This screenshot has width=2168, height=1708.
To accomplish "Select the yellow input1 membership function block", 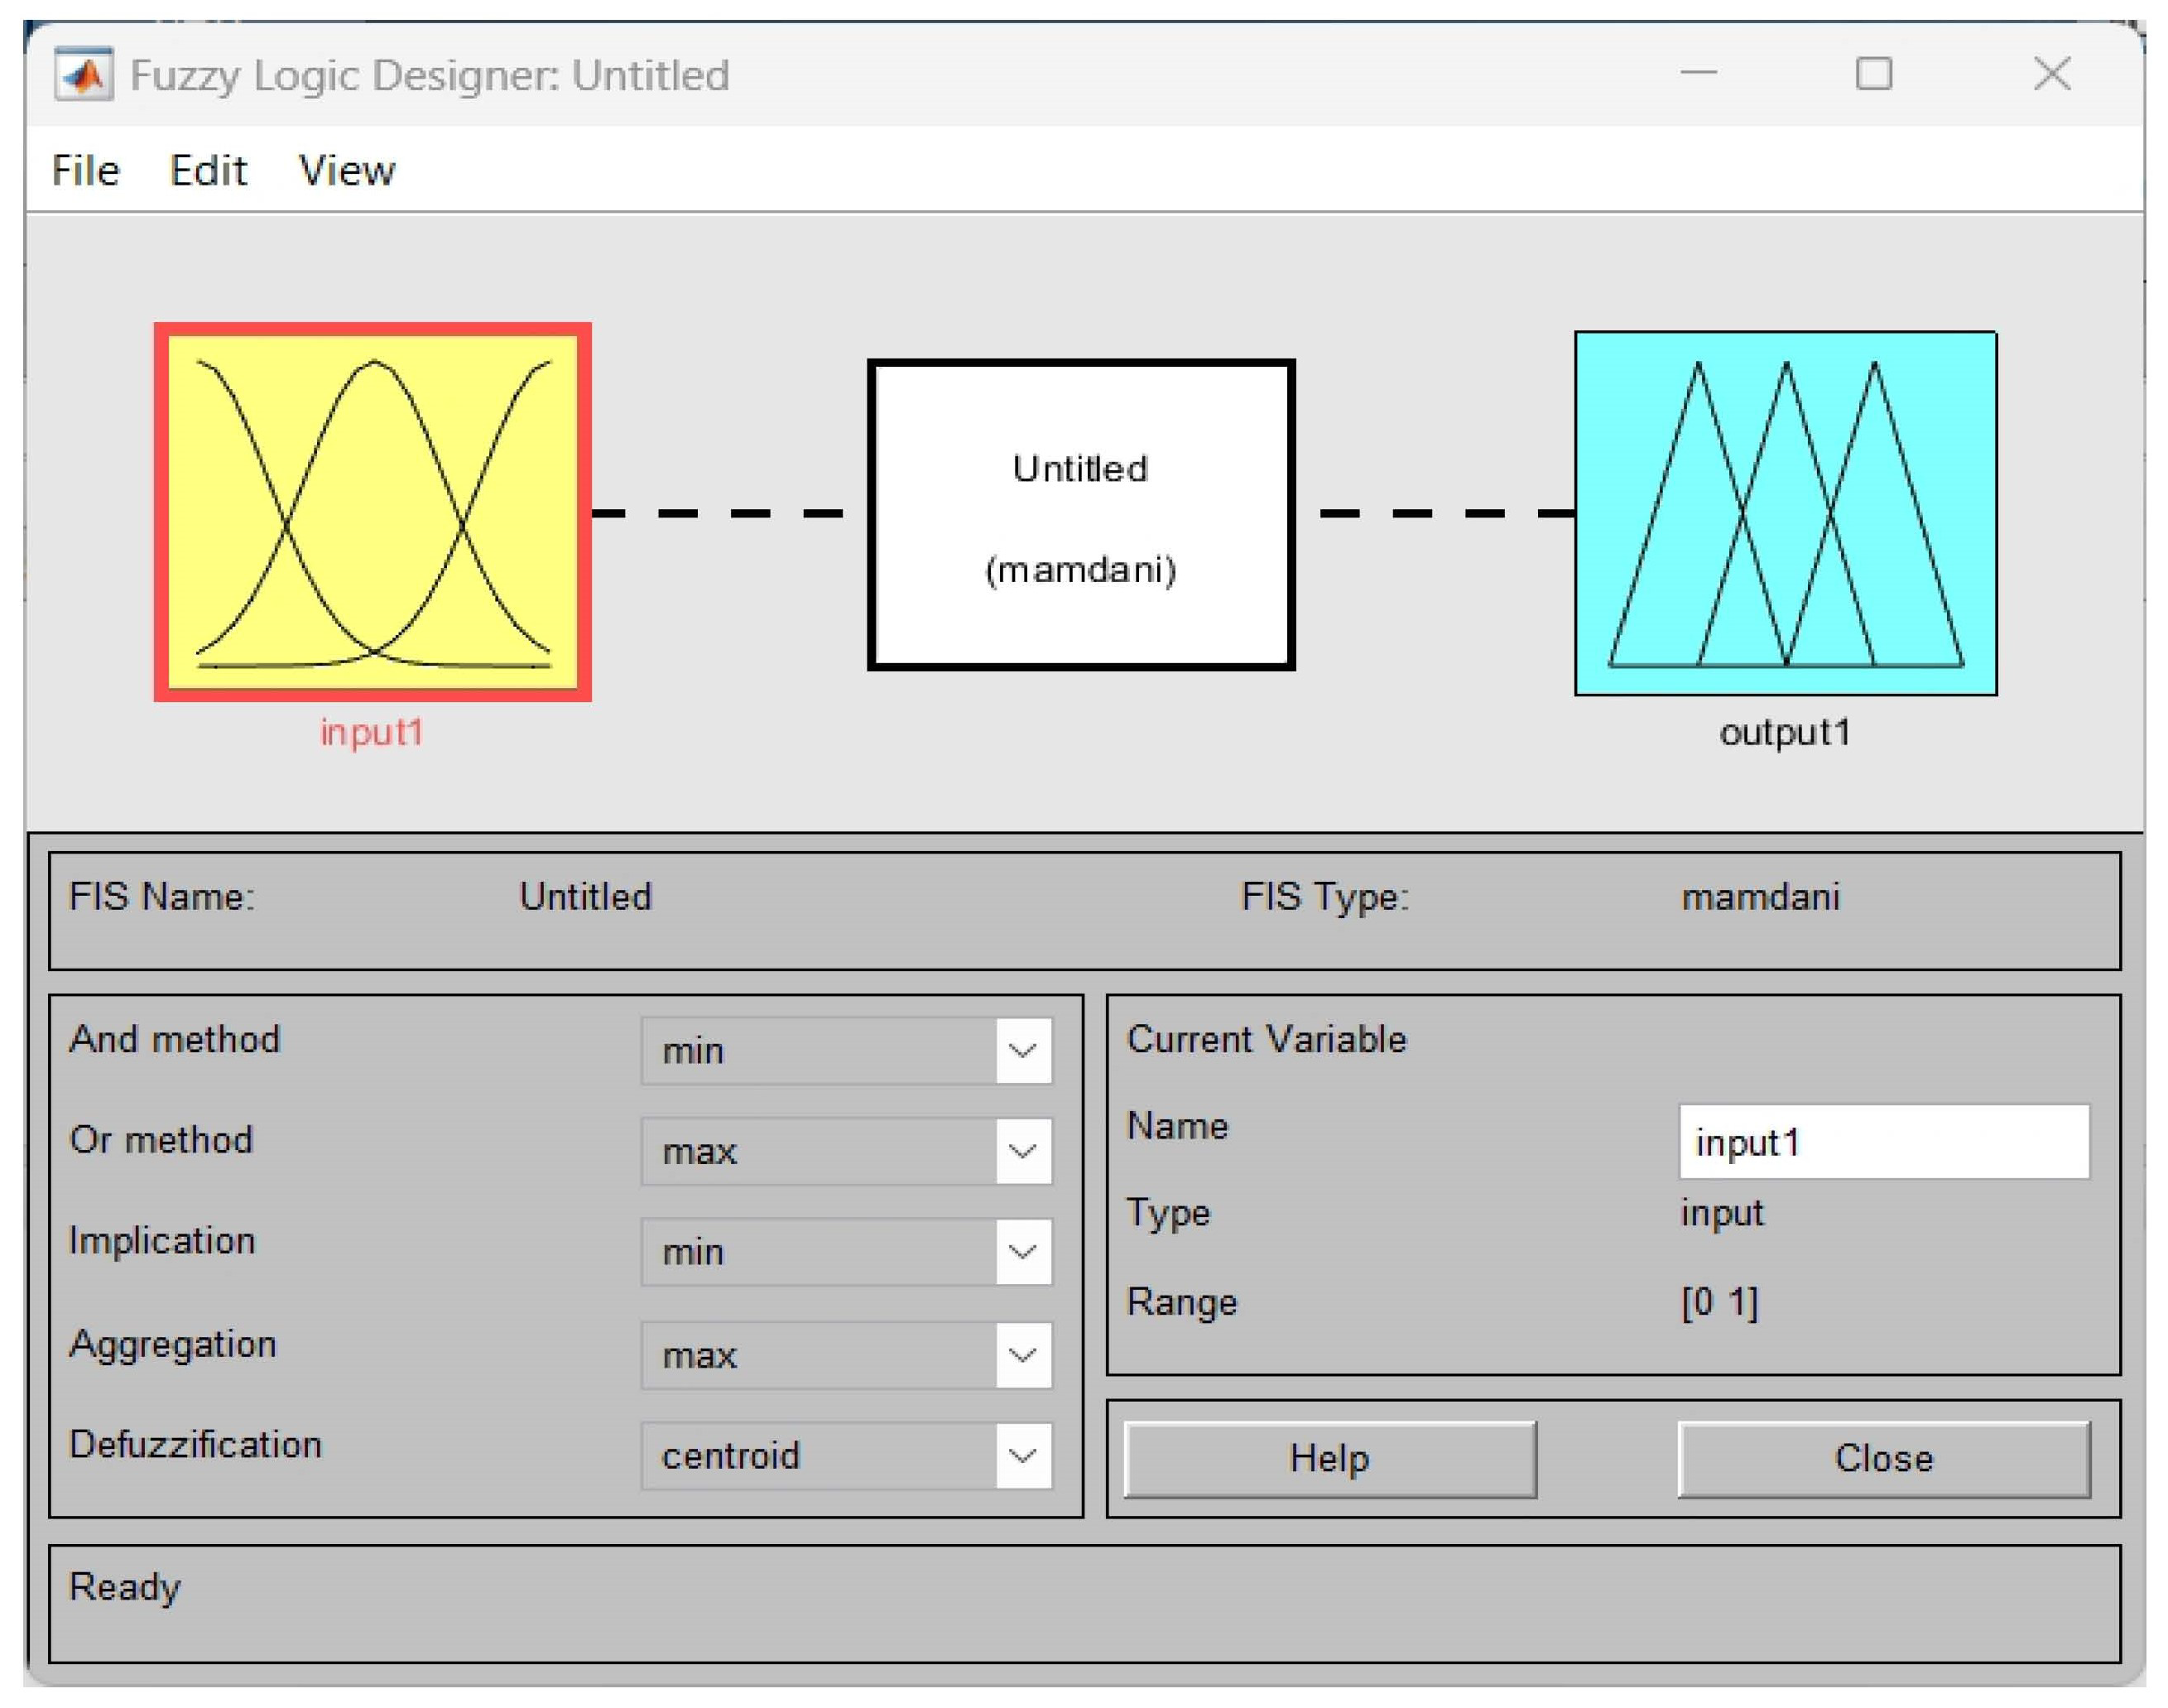I will [372, 512].
